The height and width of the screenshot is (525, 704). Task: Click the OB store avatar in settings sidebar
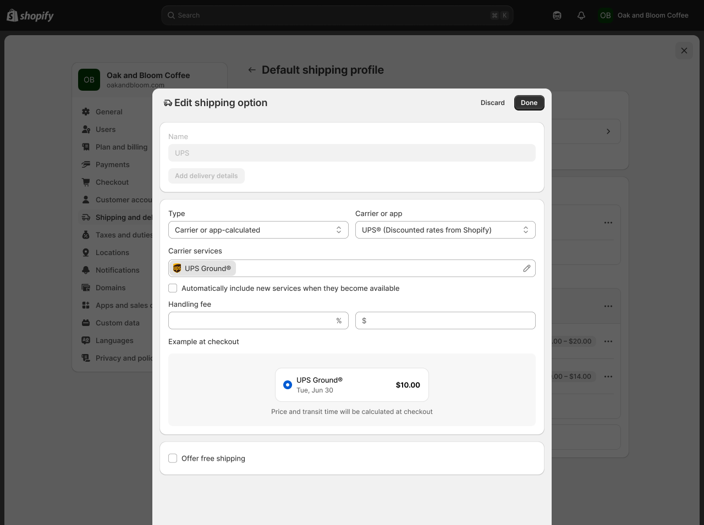click(x=89, y=80)
